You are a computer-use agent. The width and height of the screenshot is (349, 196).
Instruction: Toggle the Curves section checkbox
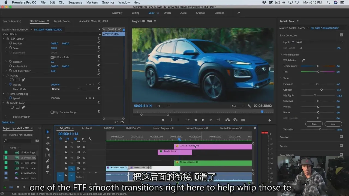coord(341,146)
